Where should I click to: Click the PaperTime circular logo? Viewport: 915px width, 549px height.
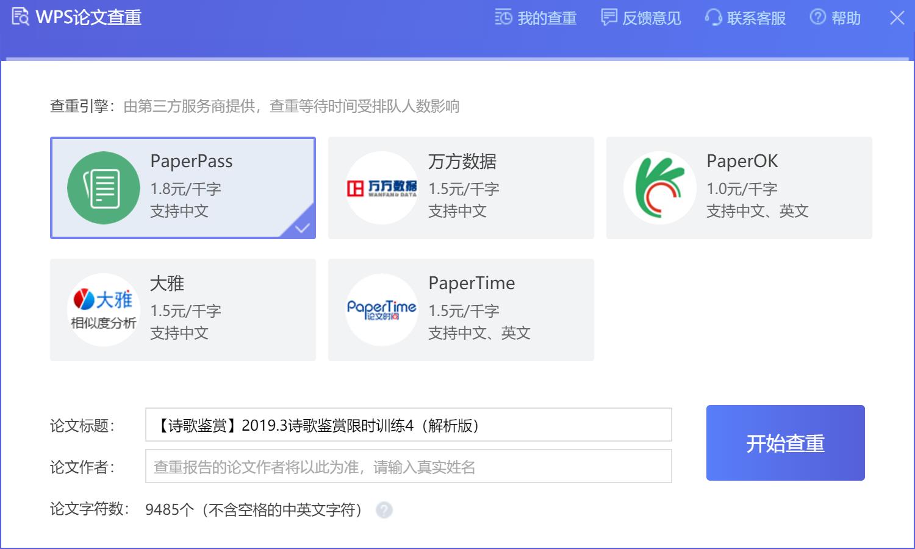381,309
